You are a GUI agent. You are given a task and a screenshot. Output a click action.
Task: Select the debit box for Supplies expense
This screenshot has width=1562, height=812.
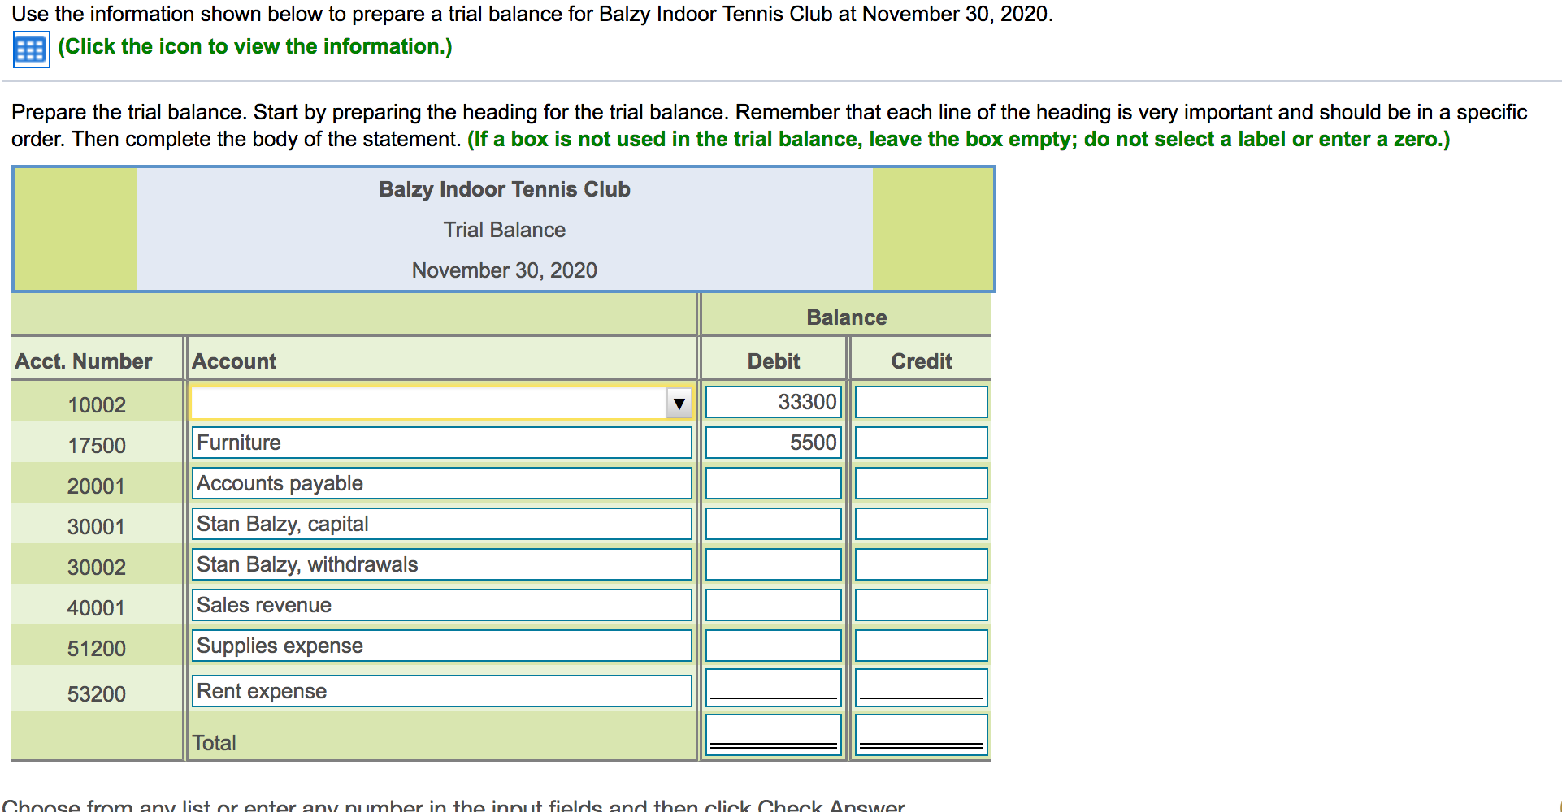coord(772,645)
